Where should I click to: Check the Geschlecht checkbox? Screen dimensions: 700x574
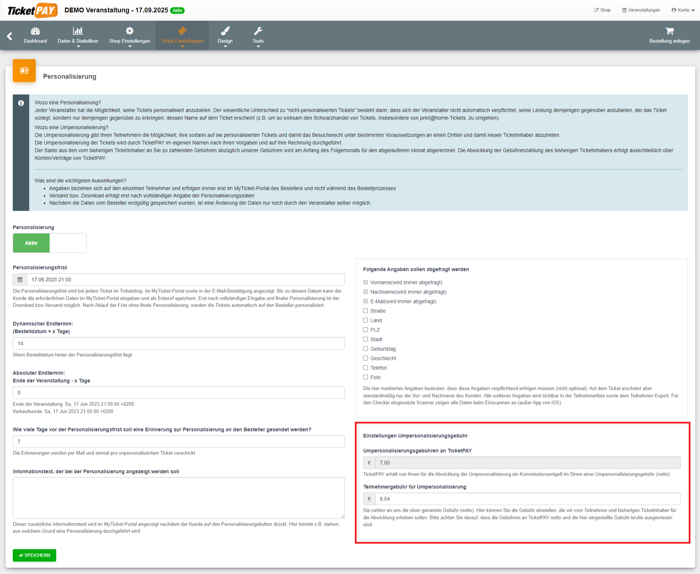[365, 358]
